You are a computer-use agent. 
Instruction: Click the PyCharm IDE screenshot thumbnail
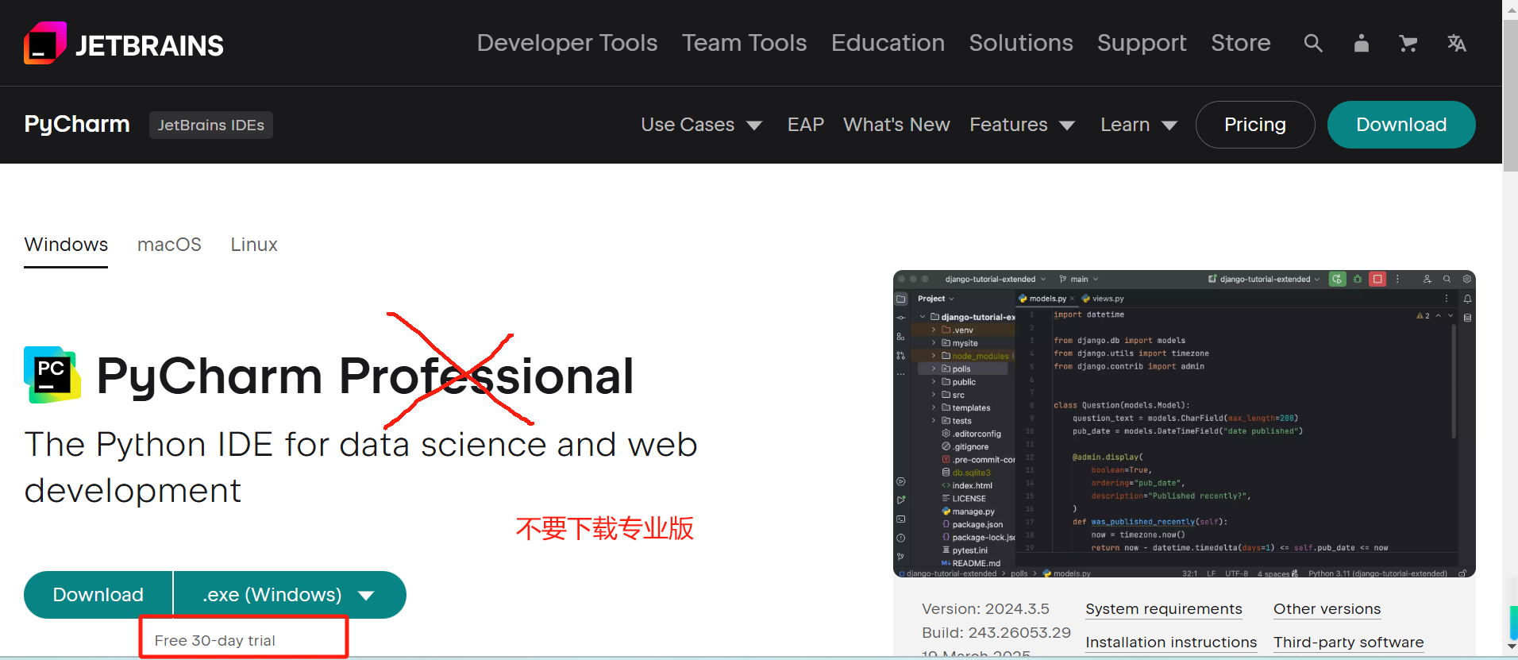pos(1185,424)
